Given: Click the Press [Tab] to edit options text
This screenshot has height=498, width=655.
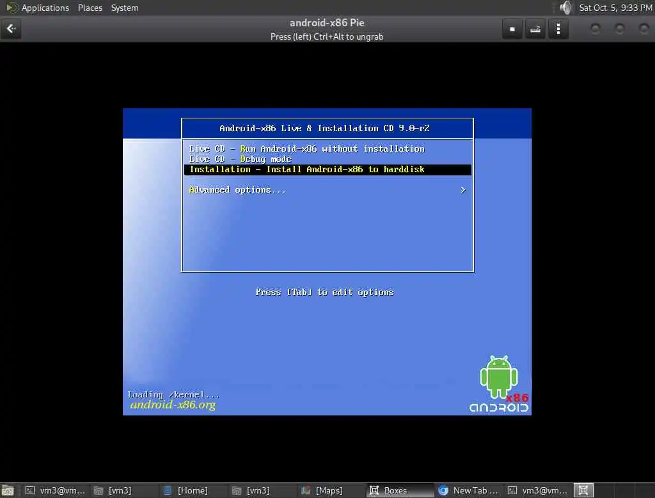Looking at the screenshot, I should tap(324, 293).
